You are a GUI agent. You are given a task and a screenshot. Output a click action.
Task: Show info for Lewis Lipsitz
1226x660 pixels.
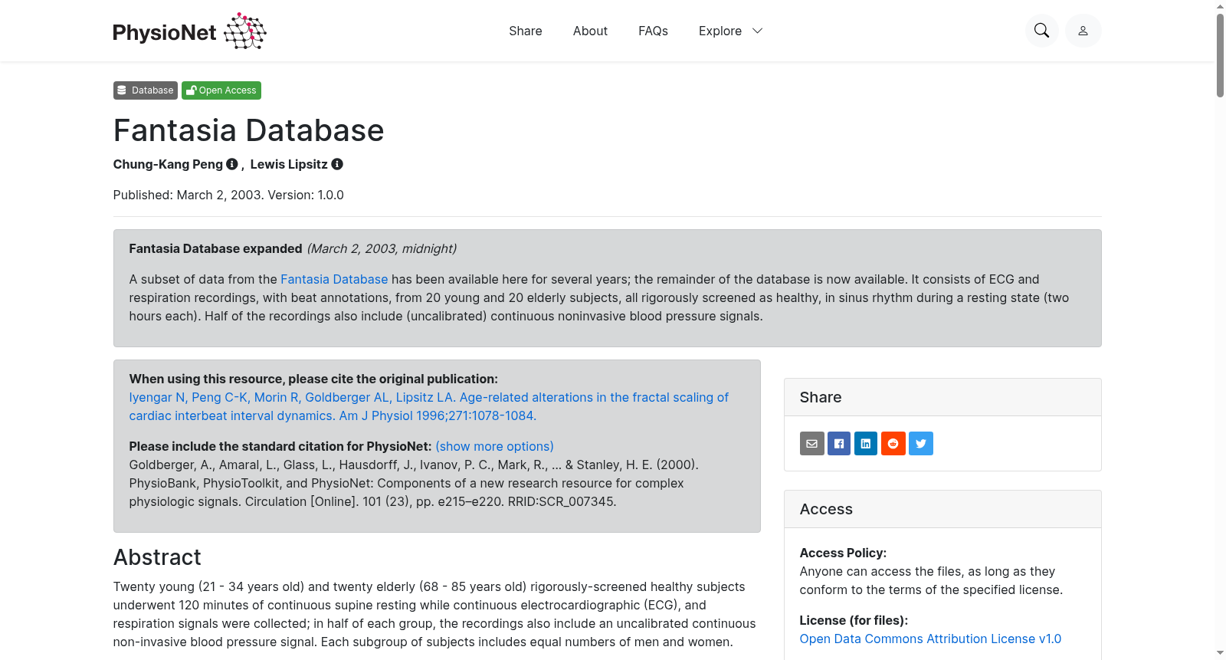(337, 164)
